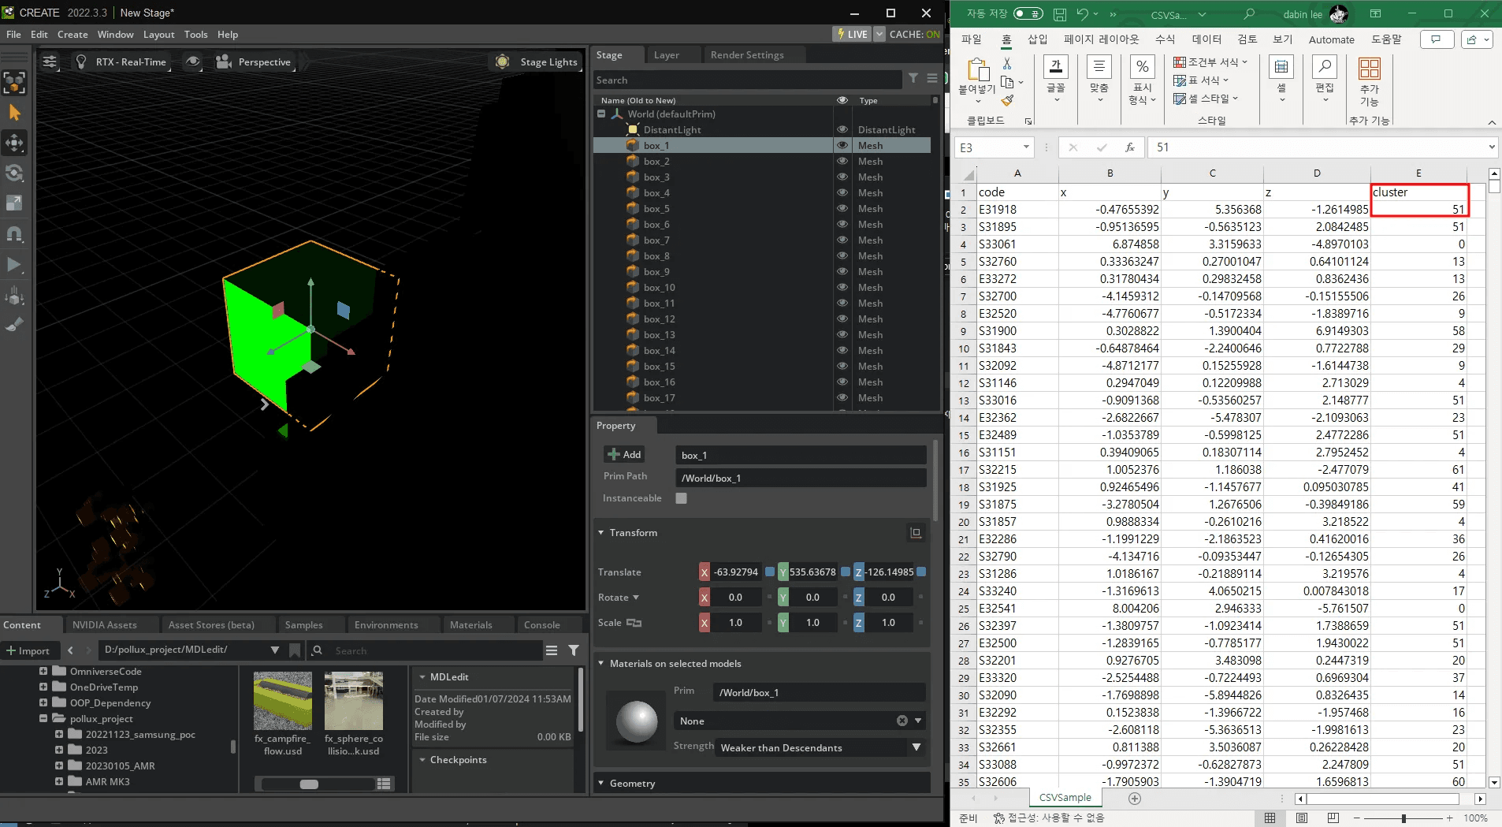Open the viewport settings sliders icon

(x=50, y=61)
